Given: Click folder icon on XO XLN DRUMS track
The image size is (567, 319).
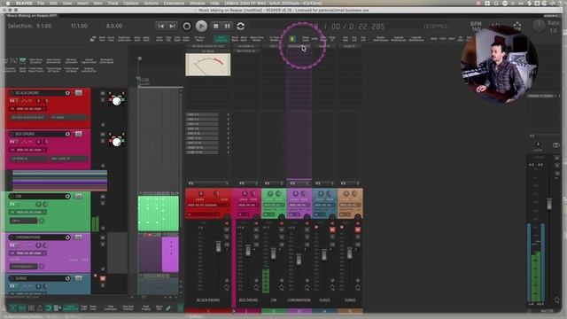Looking at the screenshot, I should 79,93.
